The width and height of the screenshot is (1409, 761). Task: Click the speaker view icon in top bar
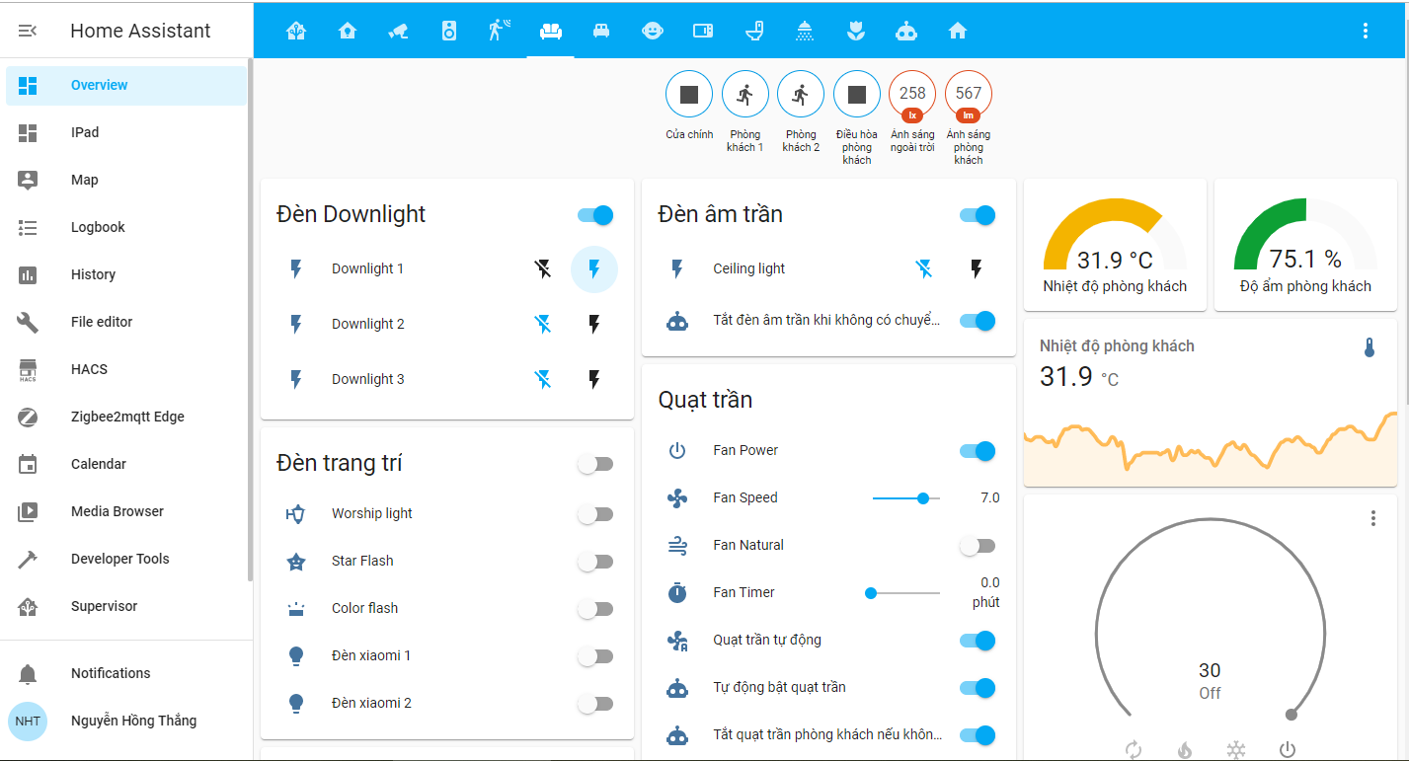[x=449, y=31]
